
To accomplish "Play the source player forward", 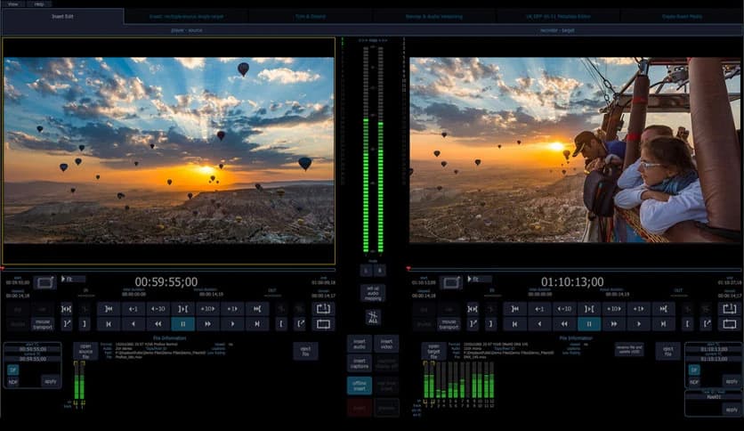I will [x=232, y=324].
